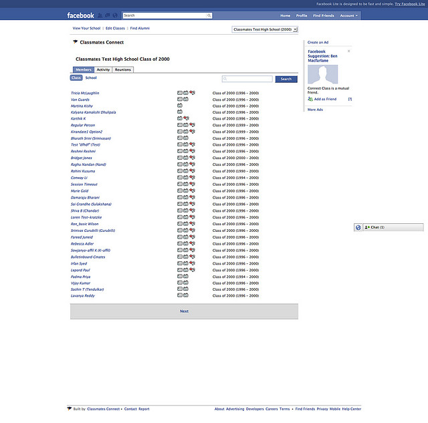Click the open book icon in Tricia McLaughlin's row
Screen dimensions: 428x423
point(186,93)
